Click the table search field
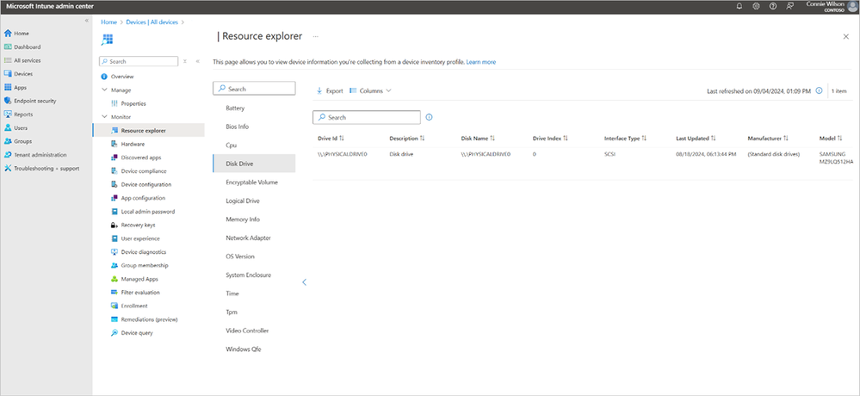The width and height of the screenshot is (860, 396). [367, 117]
